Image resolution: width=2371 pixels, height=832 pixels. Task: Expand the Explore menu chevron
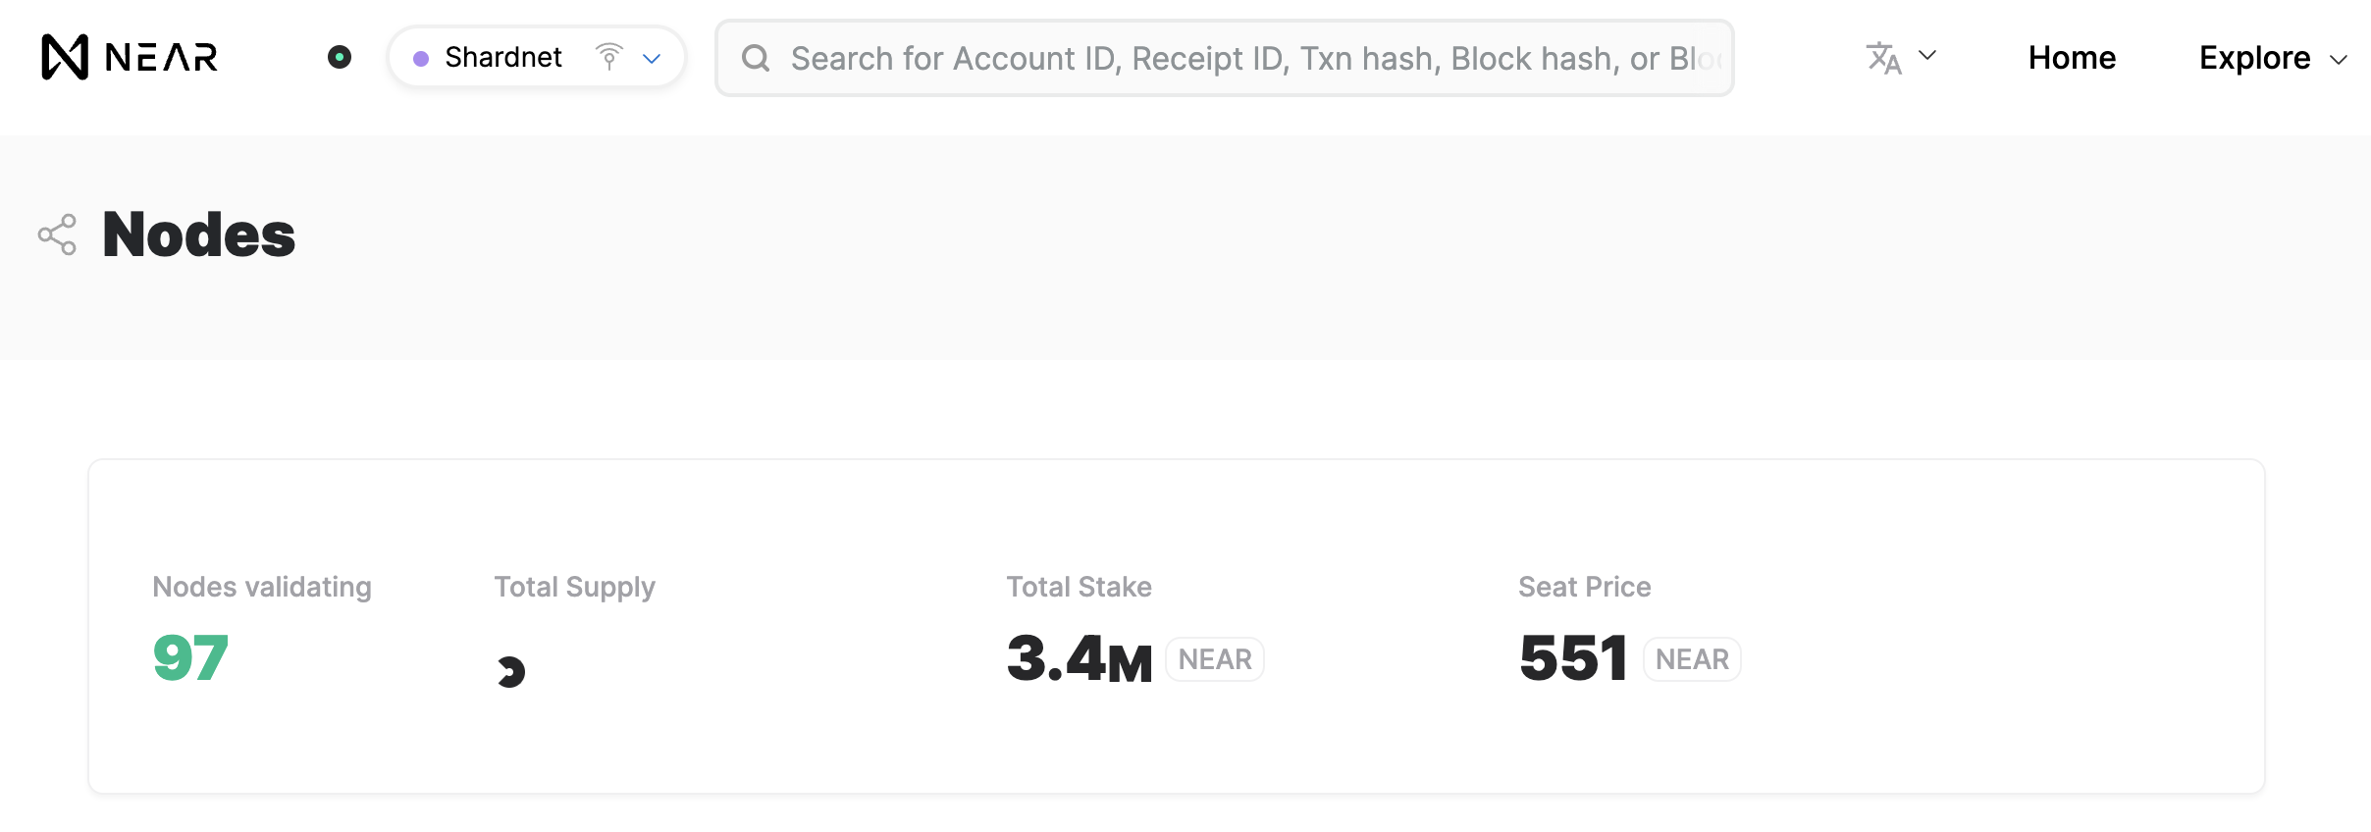coord(2339,60)
